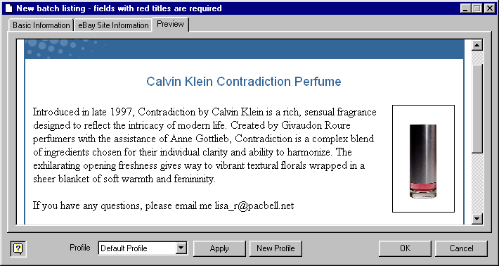Image resolution: width=499 pixels, height=266 pixels.
Task: Switch to the Basic Information tab
Action: pos(41,25)
